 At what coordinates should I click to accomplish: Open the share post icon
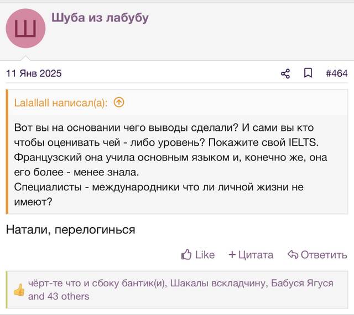click(285, 73)
